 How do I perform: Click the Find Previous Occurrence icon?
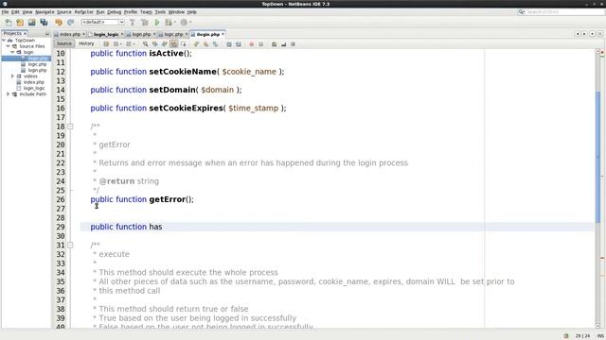point(155,44)
